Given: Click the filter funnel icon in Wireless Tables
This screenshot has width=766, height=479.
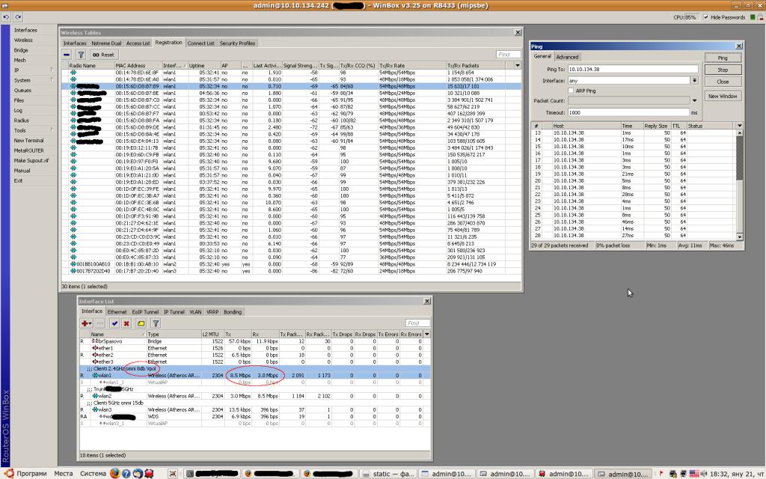Looking at the screenshot, I should pos(81,55).
